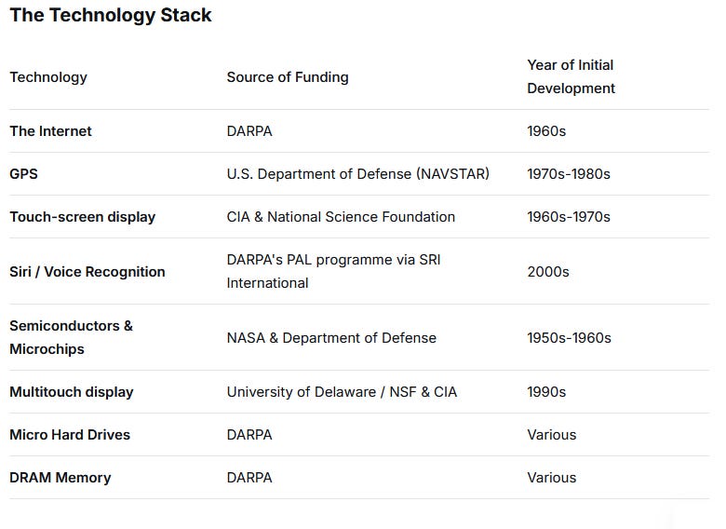
Task: Select the Technology column header
Action: coord(48,77)
